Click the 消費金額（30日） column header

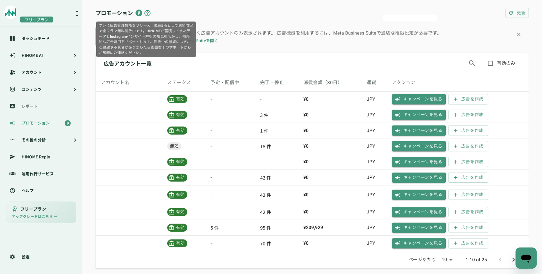[322, 83]
